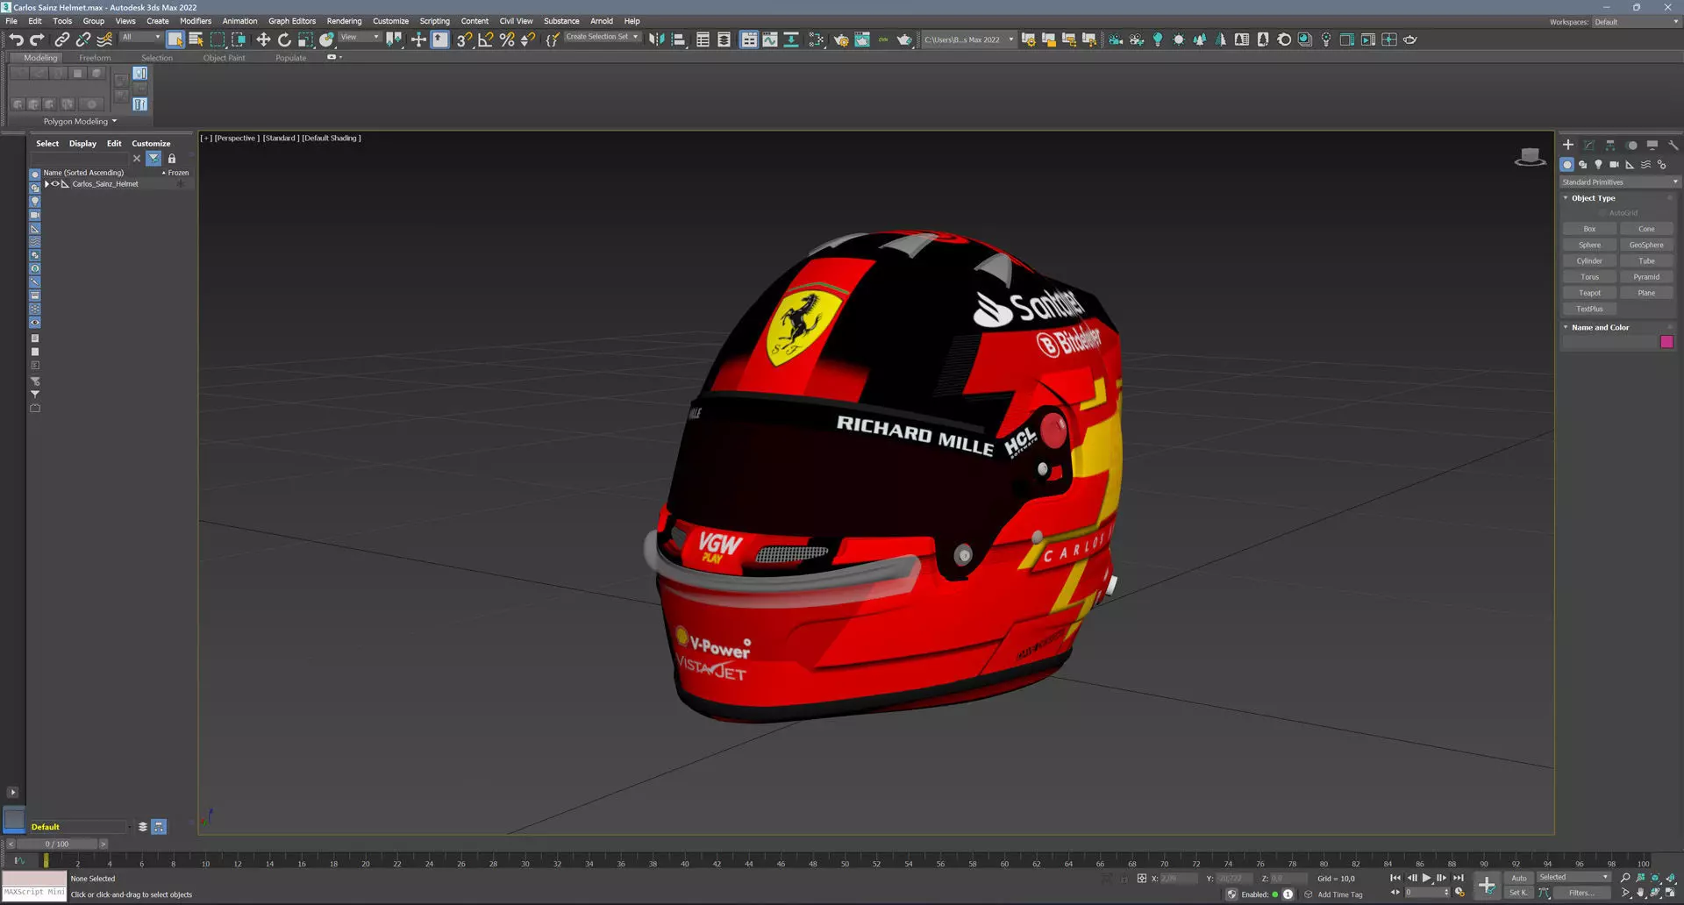Viewport: 1684px width, 905px height.
Task: Open the Rendering menu
Action: click(x=344, y=21)
